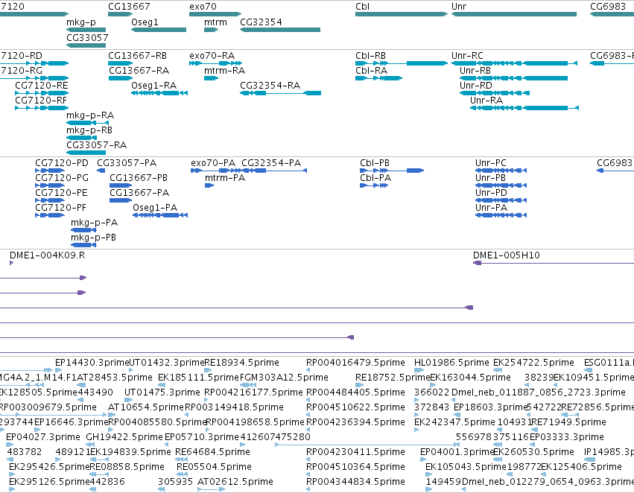Image resolution: width=634 pixels, height=493 pixels.
Task: Click protein label mkg-p-PA
Action: (94, 223)
